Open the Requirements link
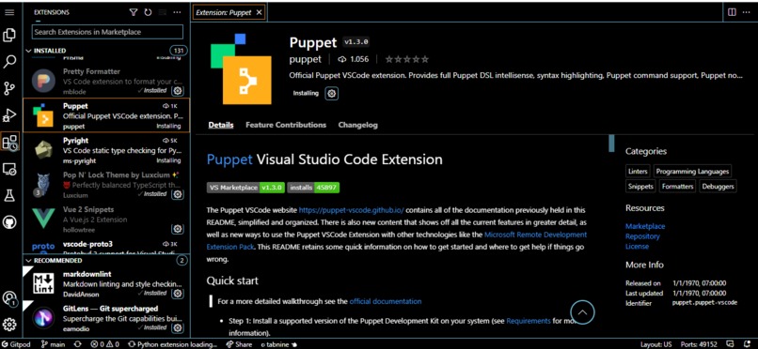Viewport: 758px width, 349px height. point(529,321)
